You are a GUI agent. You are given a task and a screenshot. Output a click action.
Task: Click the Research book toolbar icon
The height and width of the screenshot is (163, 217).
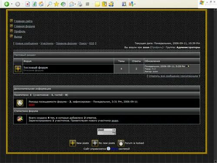click(x=124, y=4)
